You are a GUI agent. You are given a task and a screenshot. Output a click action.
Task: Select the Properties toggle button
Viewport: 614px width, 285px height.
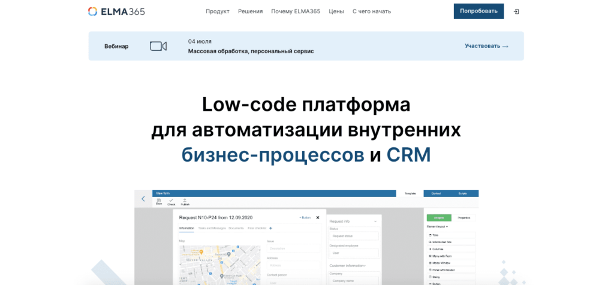[x=463, y=218]
